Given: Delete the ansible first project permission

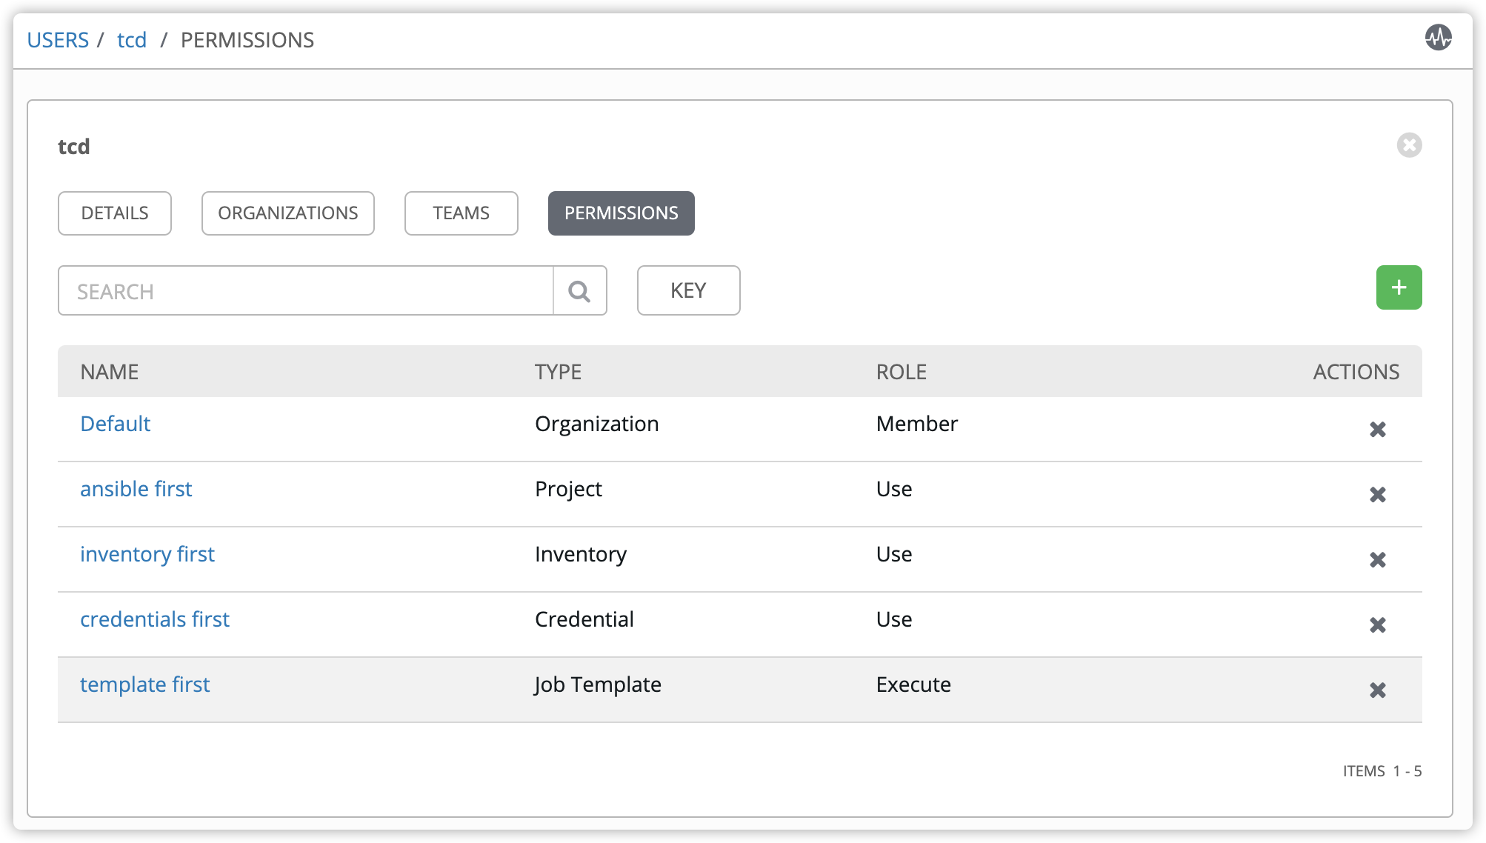Looking at the screenshot, I should click(x=1377, y=495).
